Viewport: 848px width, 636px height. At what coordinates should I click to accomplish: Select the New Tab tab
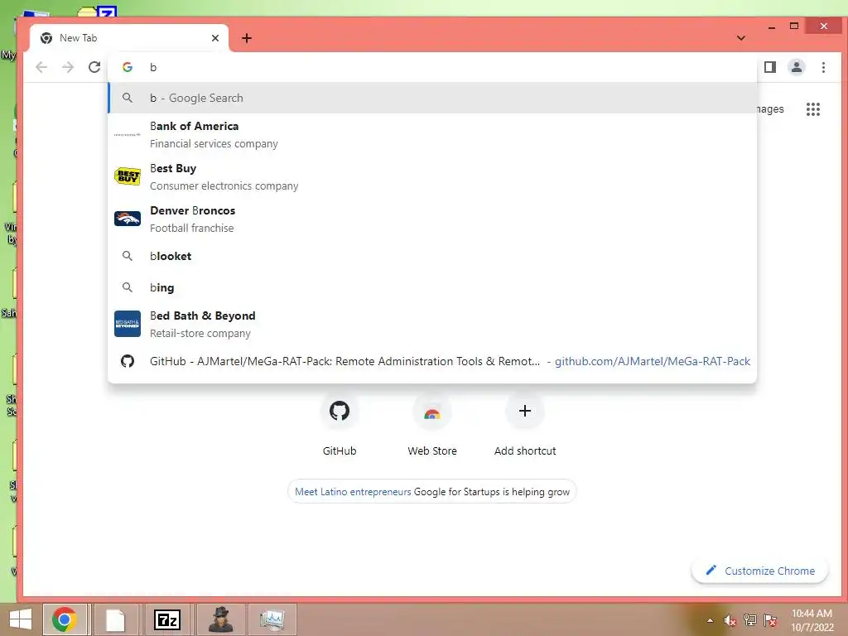pos(130,38)
